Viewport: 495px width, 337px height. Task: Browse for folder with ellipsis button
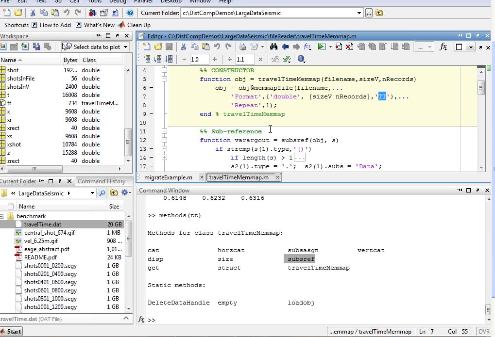tap(369, 13)
